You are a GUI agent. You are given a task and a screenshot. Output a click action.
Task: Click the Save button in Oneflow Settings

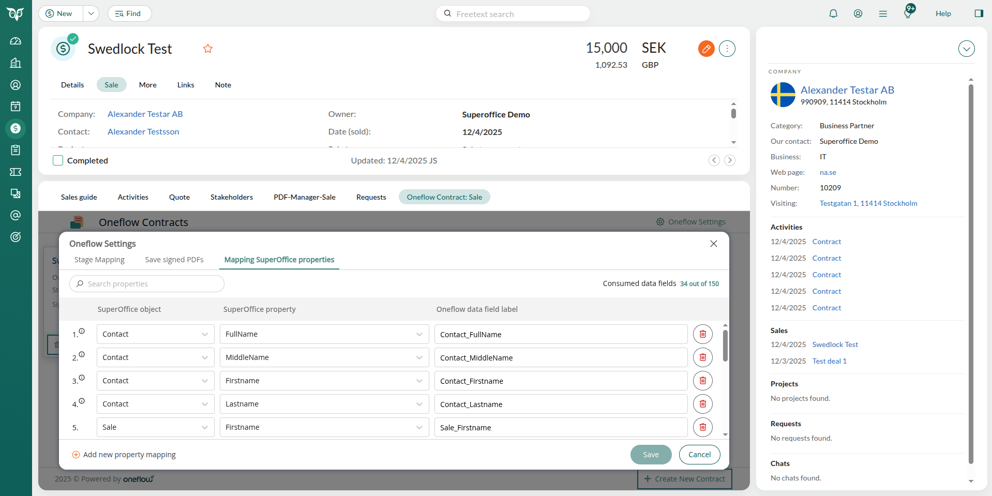(651, 455)
